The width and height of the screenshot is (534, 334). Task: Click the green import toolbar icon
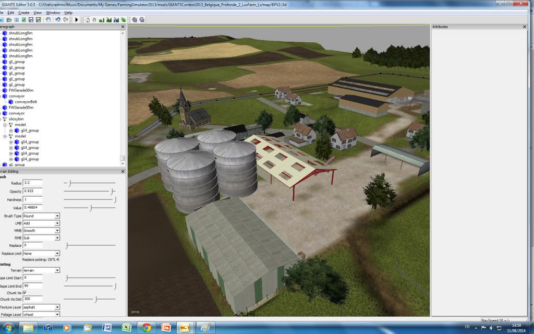24,20
